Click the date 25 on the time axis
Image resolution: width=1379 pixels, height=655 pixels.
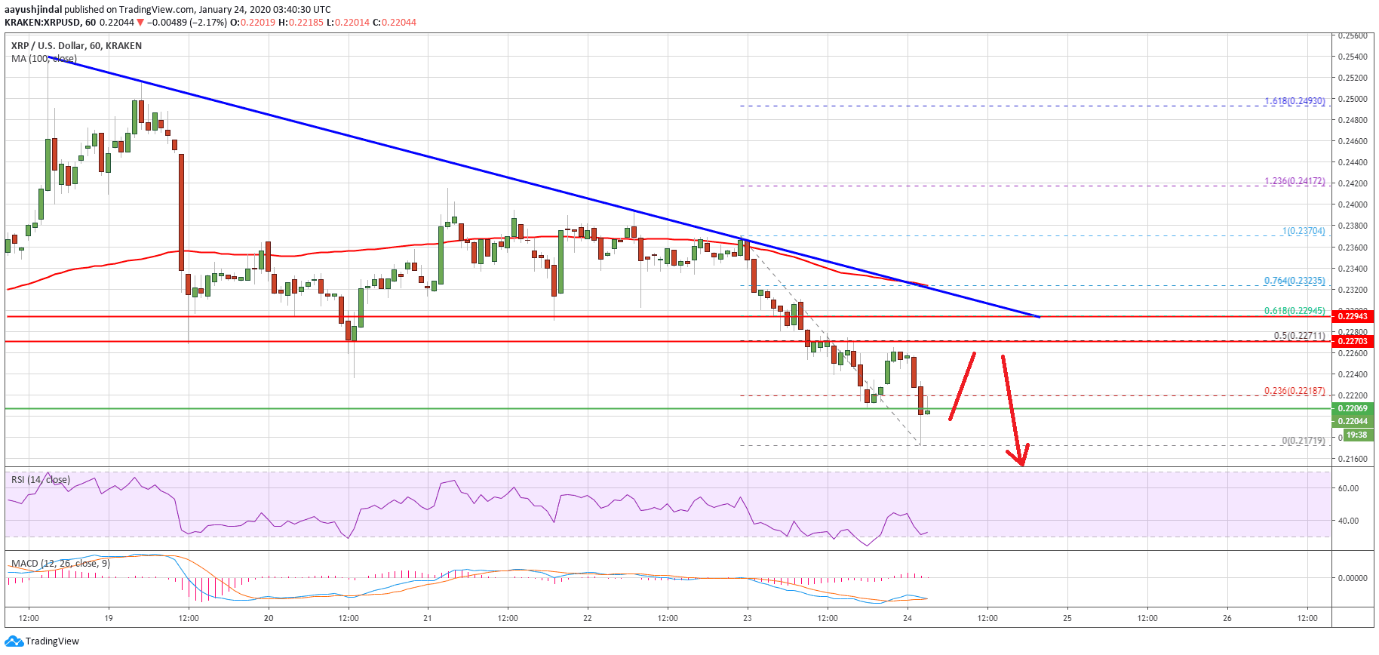point(1067,618)
